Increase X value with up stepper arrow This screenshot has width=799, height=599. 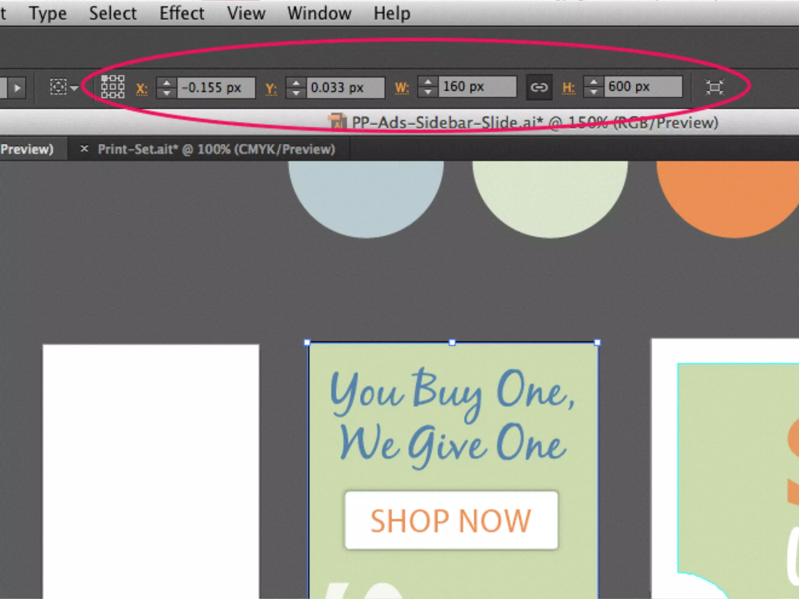(167, 83)
